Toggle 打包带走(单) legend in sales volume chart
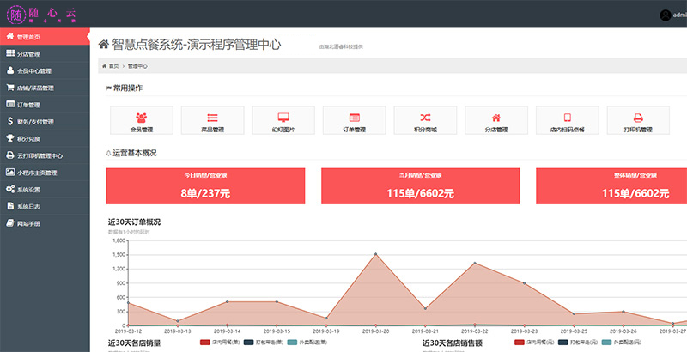This screenshot has height=352, width=687. pos(261,342)
